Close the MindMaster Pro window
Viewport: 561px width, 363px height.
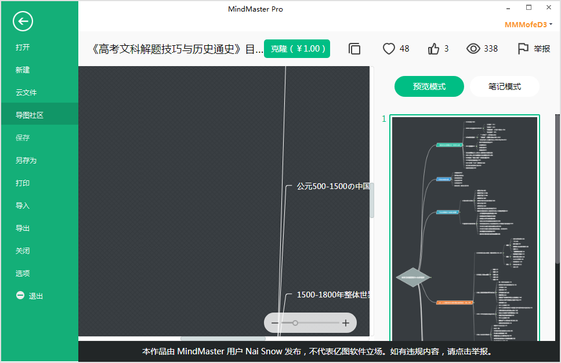pos(549,8)
